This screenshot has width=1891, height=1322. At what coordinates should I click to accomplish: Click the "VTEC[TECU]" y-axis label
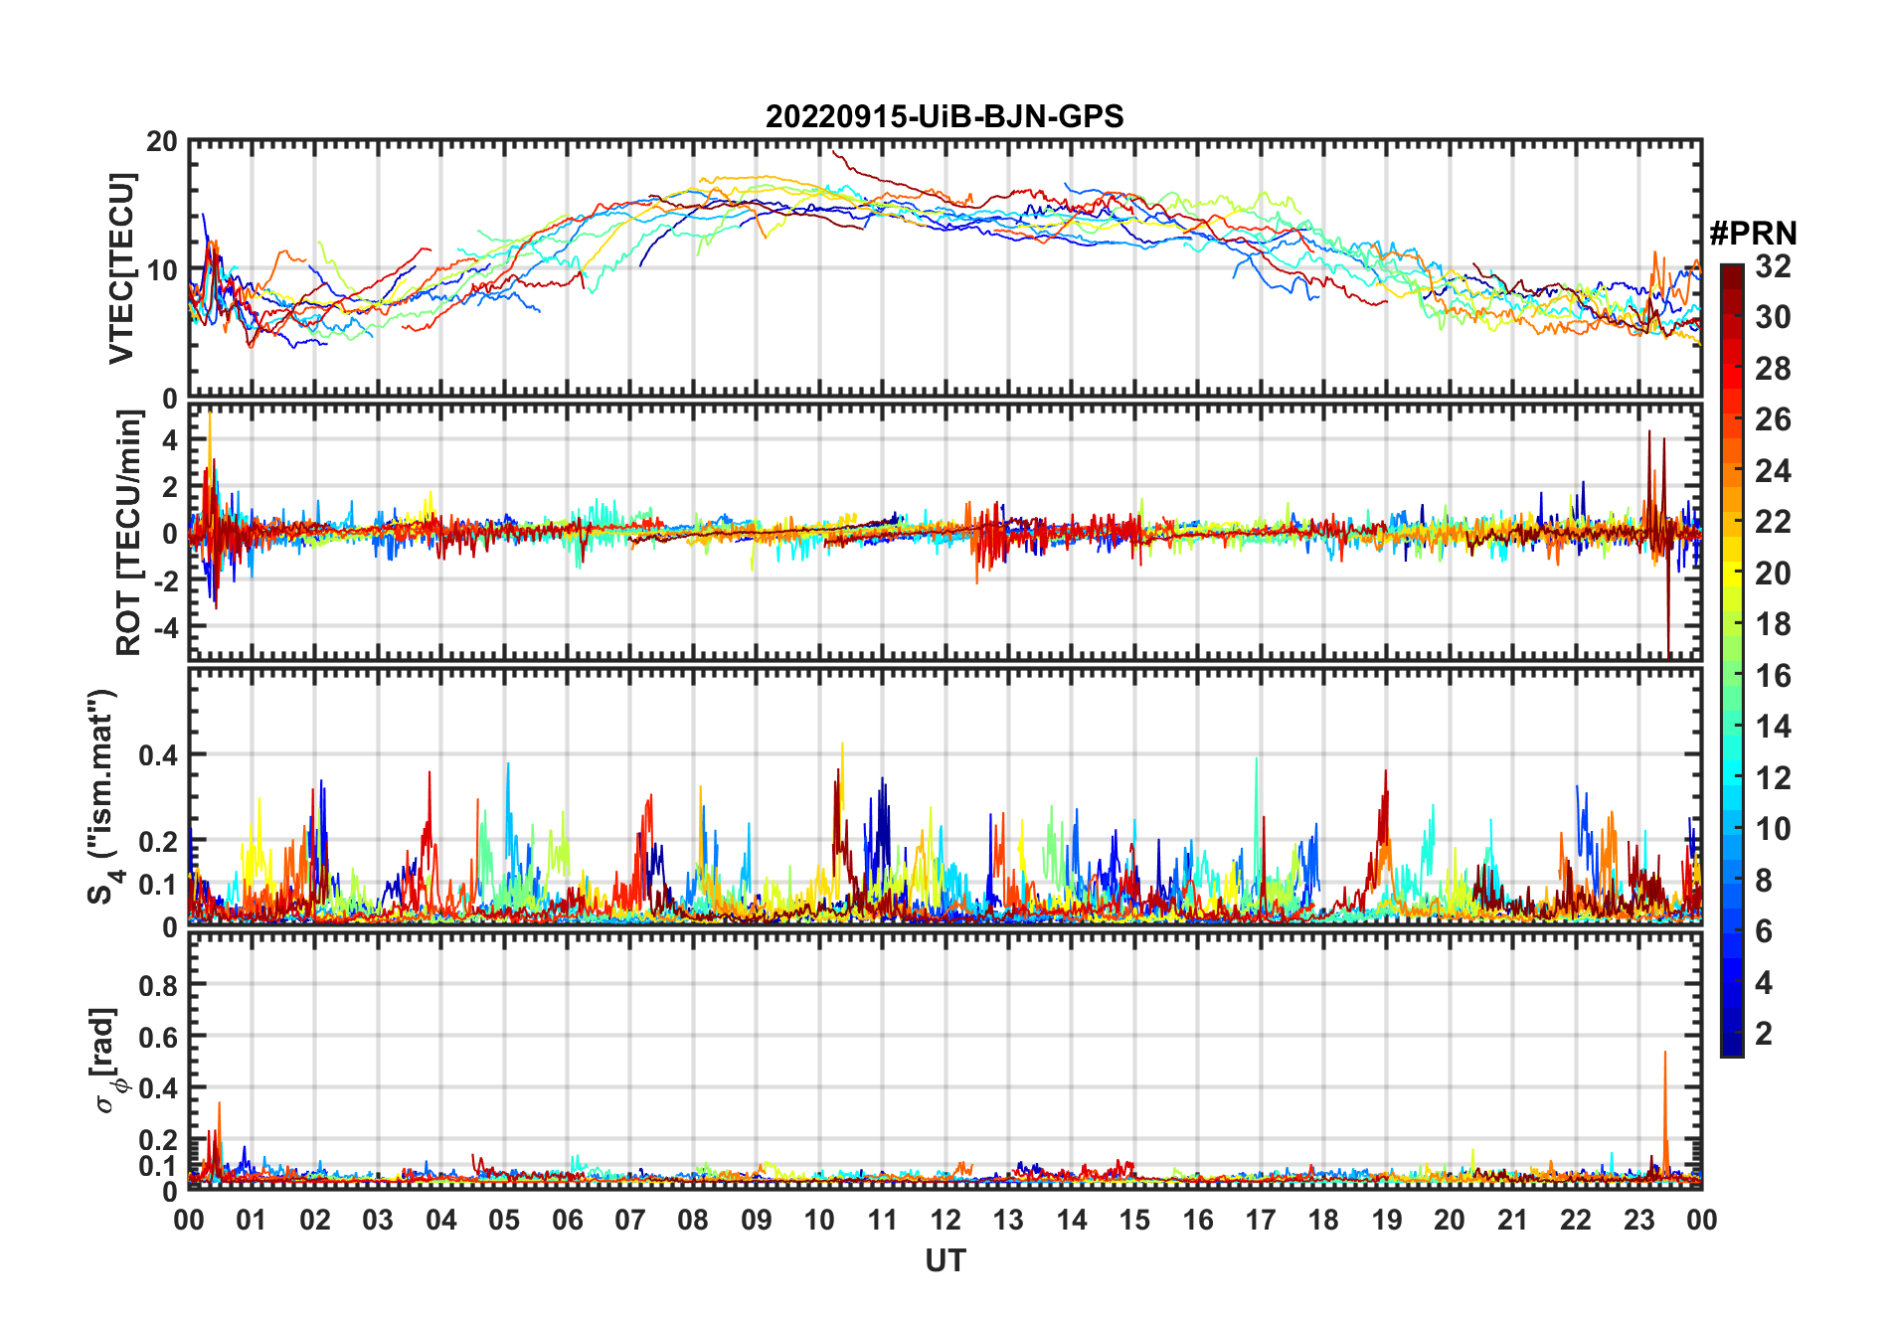click(121, 268)
